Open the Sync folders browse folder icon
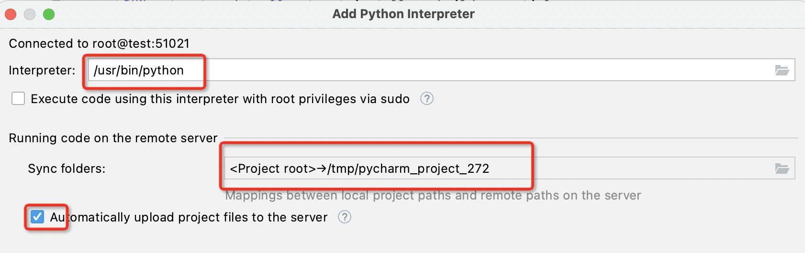 pos(782,169)
